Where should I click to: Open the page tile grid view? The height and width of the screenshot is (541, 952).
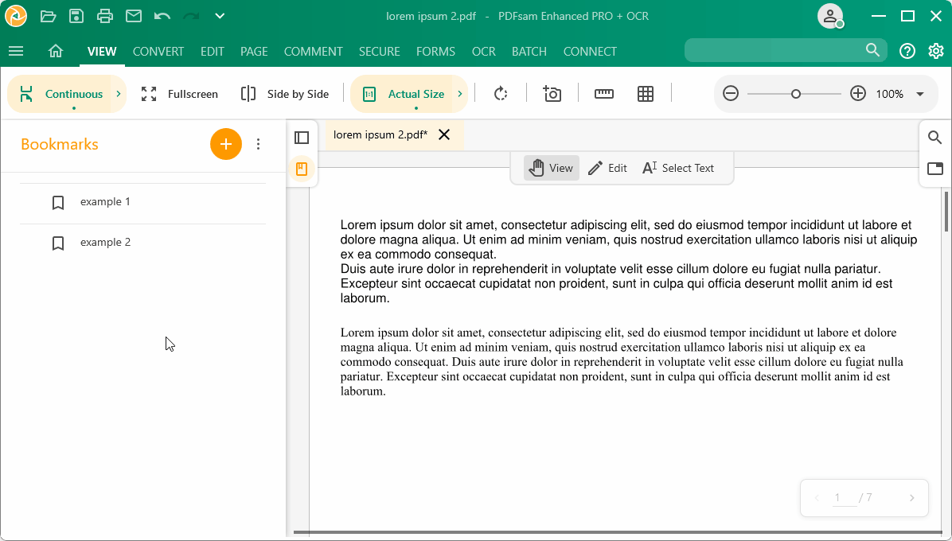646,93
